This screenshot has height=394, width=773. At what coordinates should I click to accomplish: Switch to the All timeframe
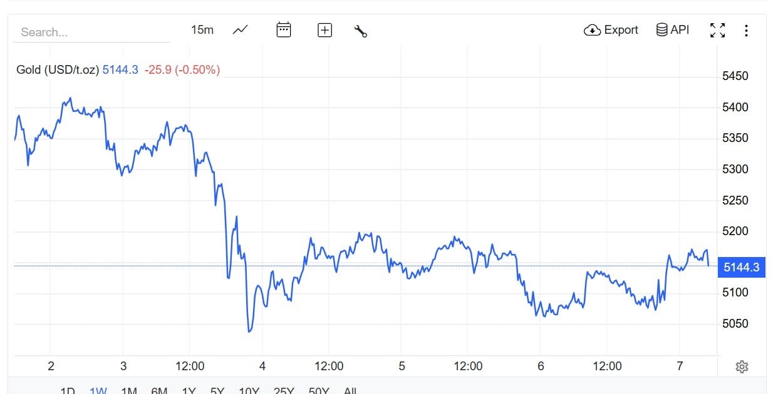click(x=351, y=390)
